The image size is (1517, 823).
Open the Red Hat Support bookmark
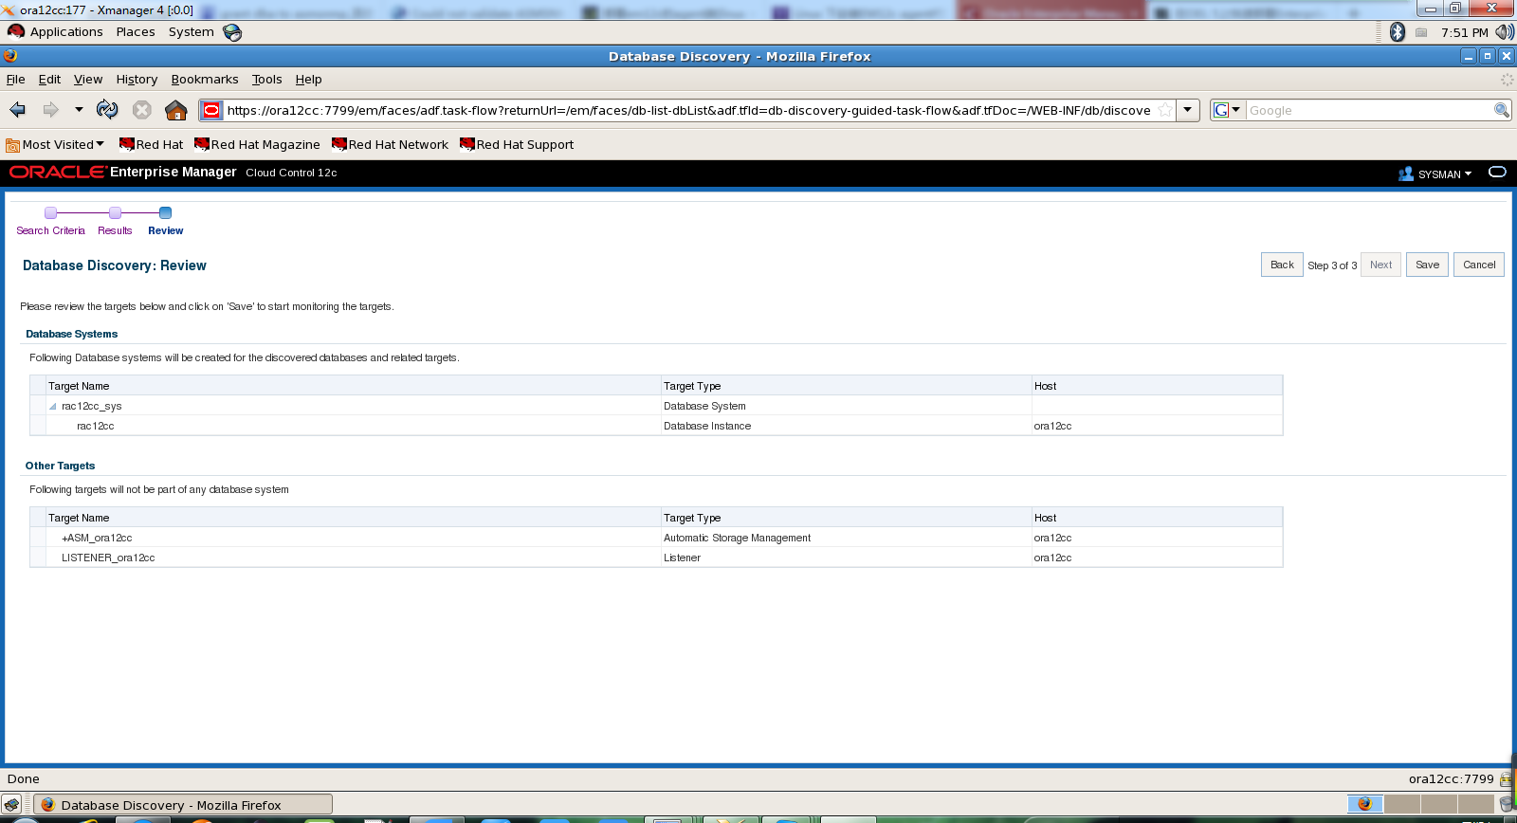(517, 145)
